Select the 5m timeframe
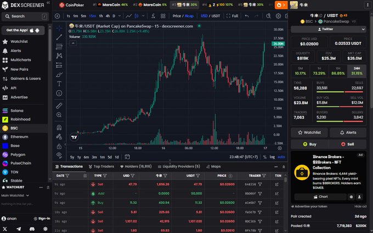 [x=83, y=16]
